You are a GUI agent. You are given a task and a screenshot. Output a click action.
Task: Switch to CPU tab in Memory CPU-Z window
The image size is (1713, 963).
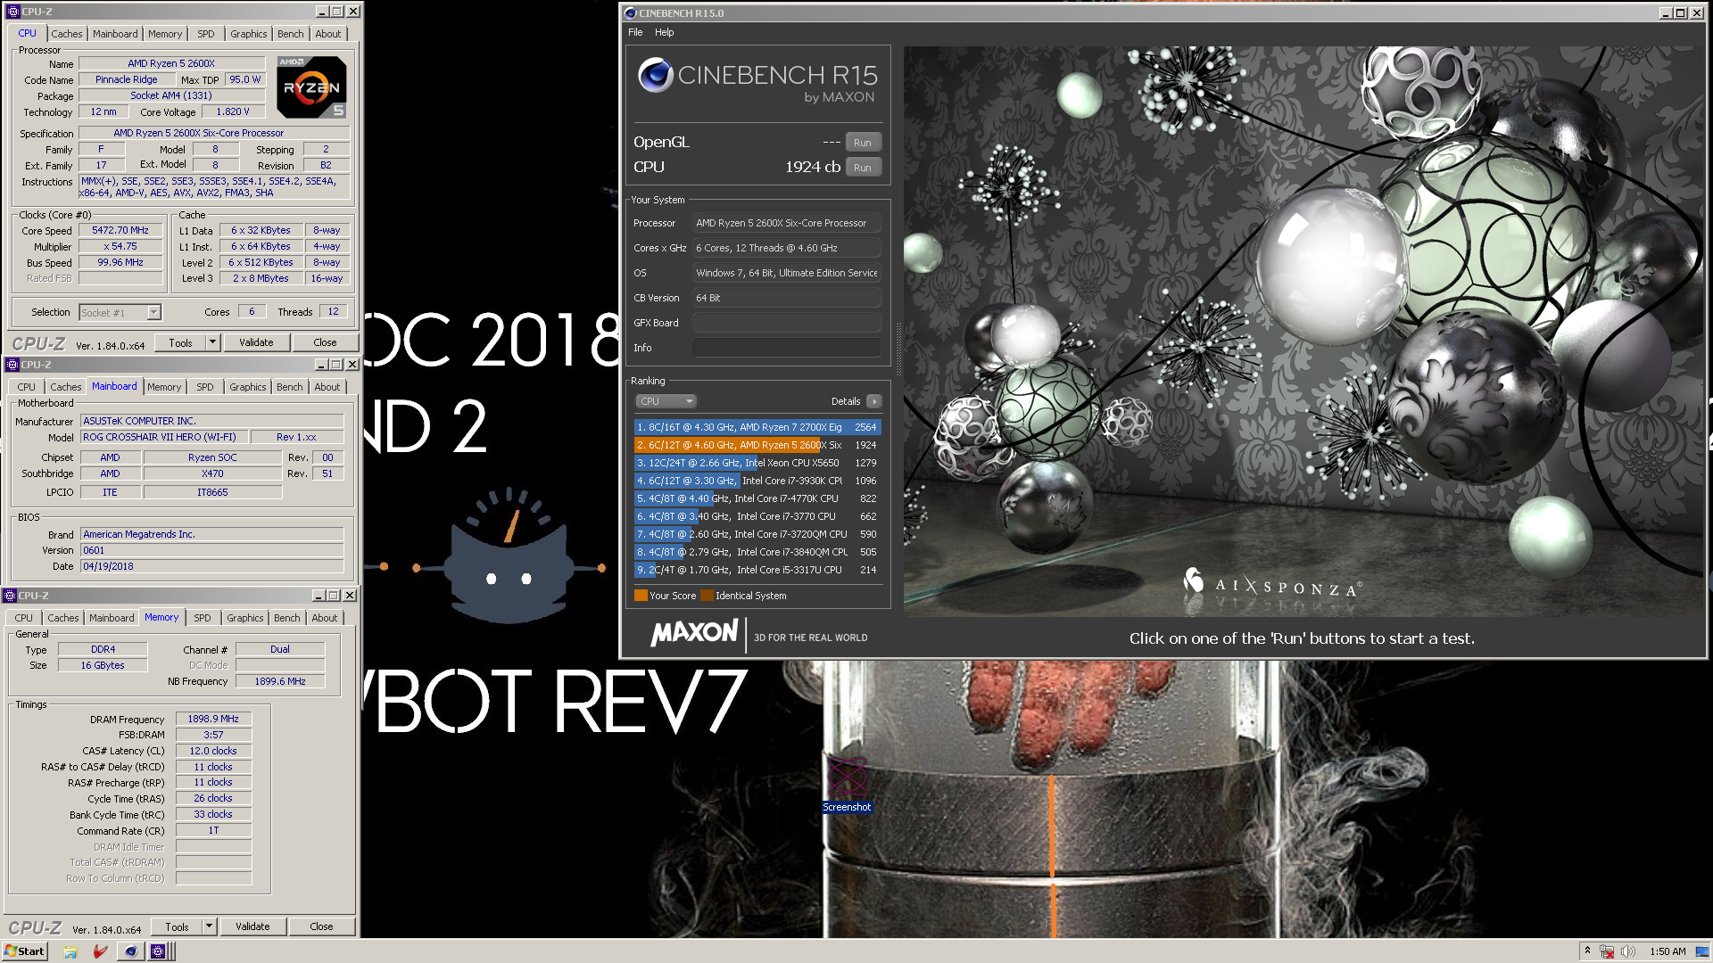point(24,618)
